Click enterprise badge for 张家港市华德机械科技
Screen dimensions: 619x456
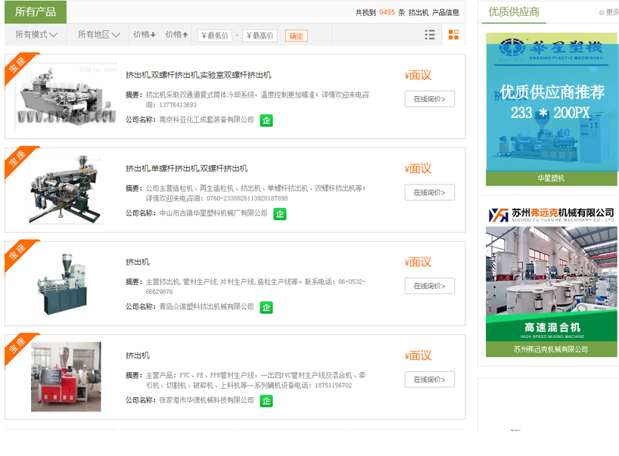266,401
